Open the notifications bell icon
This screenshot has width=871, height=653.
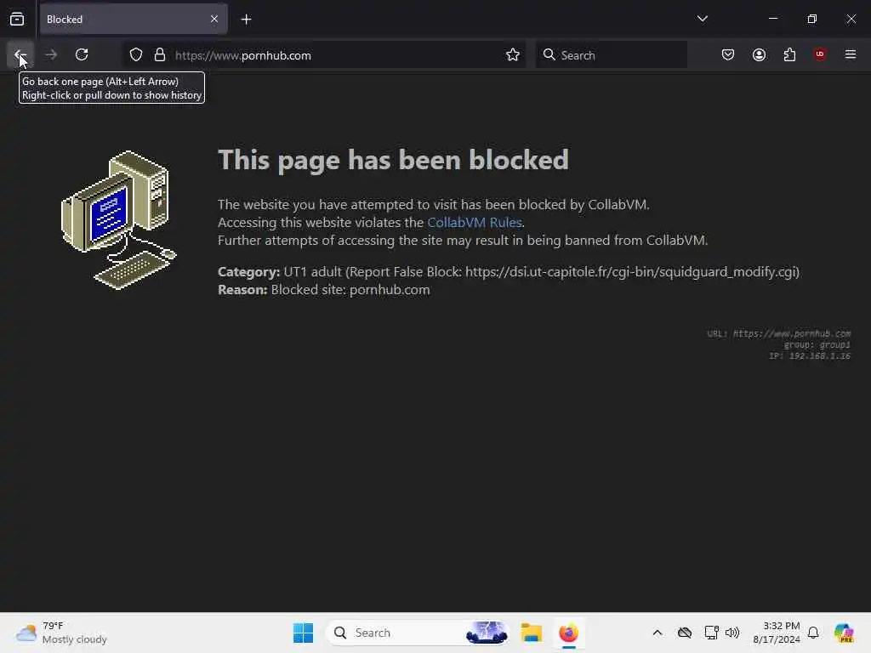coord(813,633)
